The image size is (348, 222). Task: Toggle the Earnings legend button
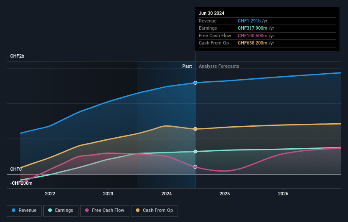(x=61, y=211)
